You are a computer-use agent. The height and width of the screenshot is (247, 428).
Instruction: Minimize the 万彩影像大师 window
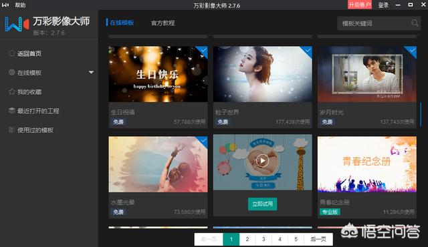(398, 5)
